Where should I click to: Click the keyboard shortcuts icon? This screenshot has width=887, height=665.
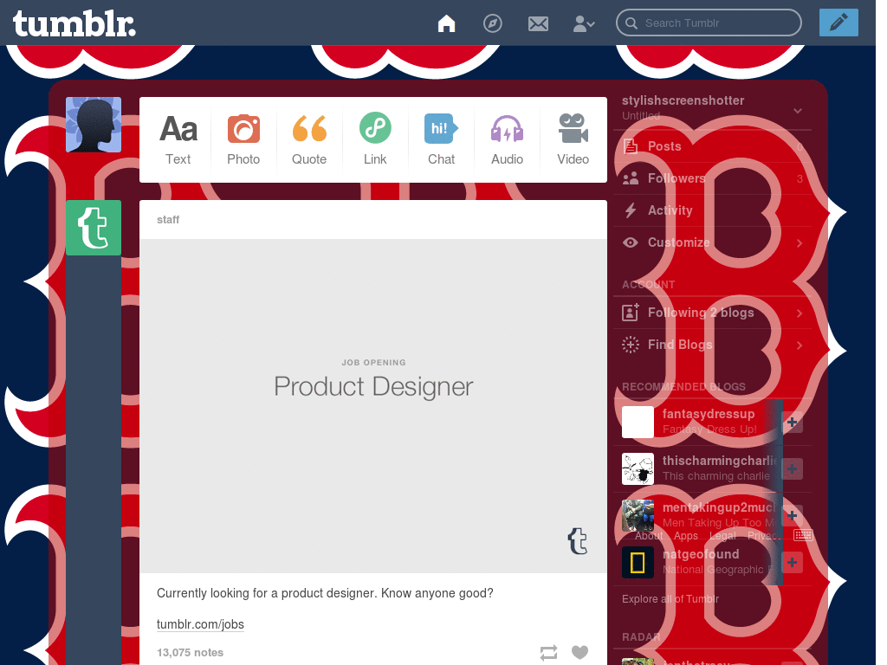point(803,535)
